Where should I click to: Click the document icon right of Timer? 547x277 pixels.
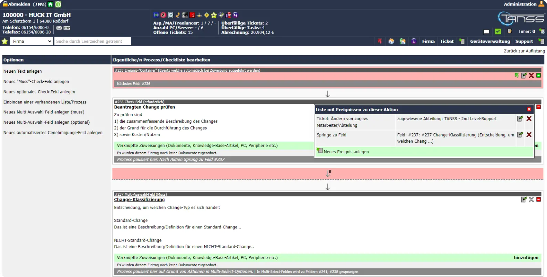tap(542, 31)
